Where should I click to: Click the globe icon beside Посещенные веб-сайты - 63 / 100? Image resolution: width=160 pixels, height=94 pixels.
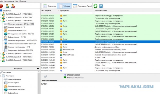coord(6,34)
